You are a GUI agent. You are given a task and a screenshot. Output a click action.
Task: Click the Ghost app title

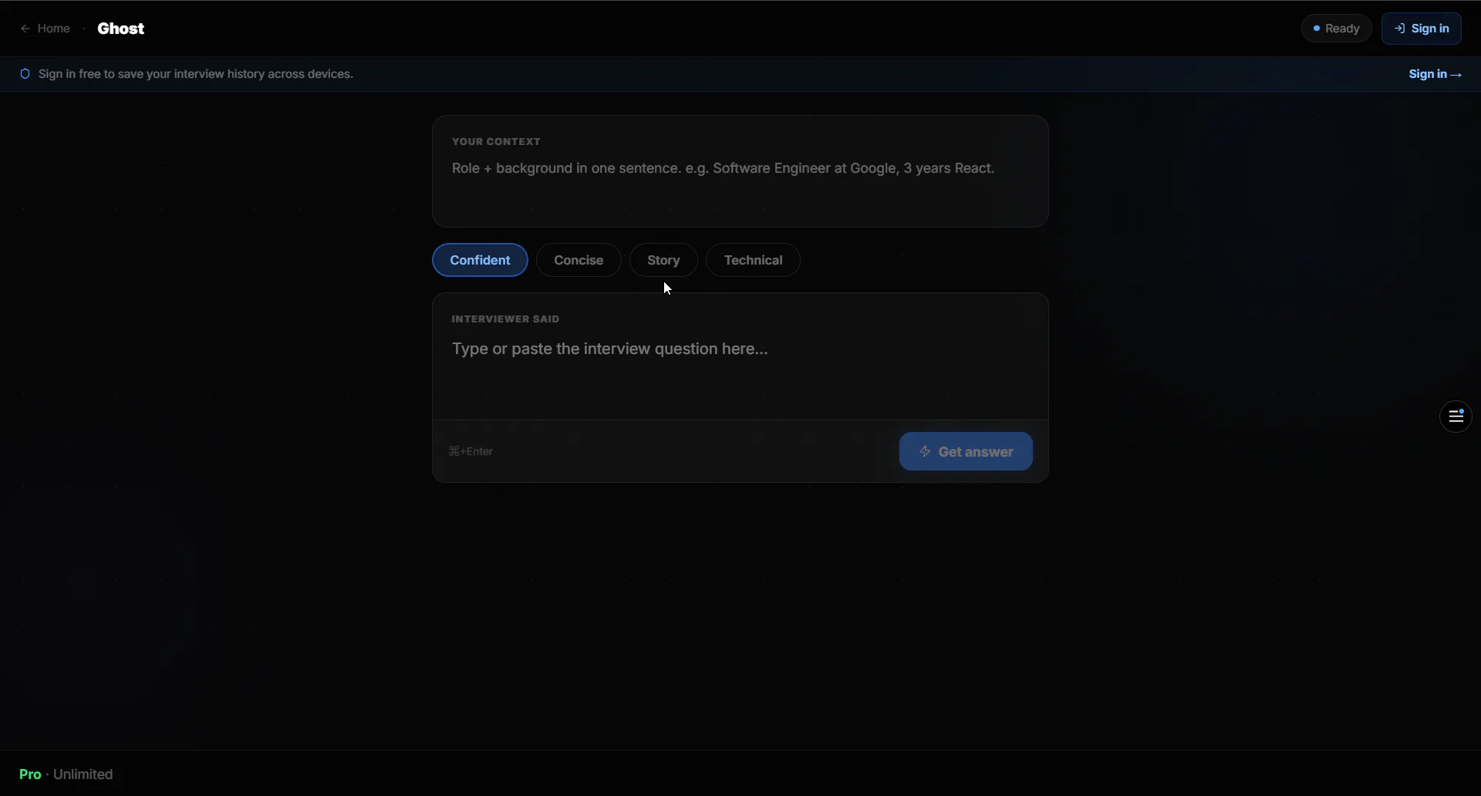click(121, 29)
